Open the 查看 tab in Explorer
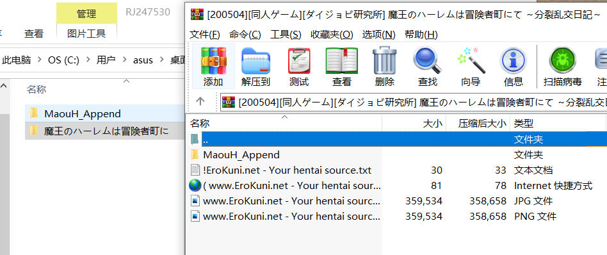Image resolution: width=607 pixels, height=255 pixels. point(34,34)
